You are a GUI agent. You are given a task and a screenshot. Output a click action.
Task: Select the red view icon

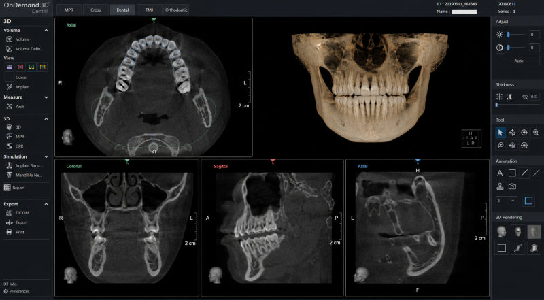20,67
